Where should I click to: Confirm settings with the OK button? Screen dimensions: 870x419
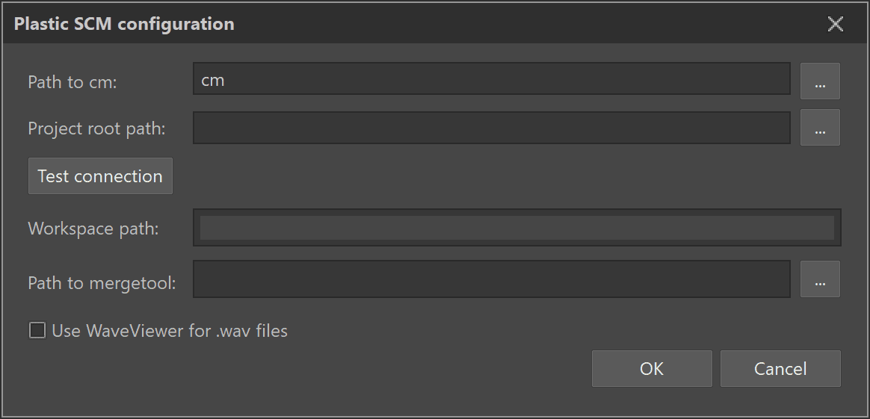(651, 369)
